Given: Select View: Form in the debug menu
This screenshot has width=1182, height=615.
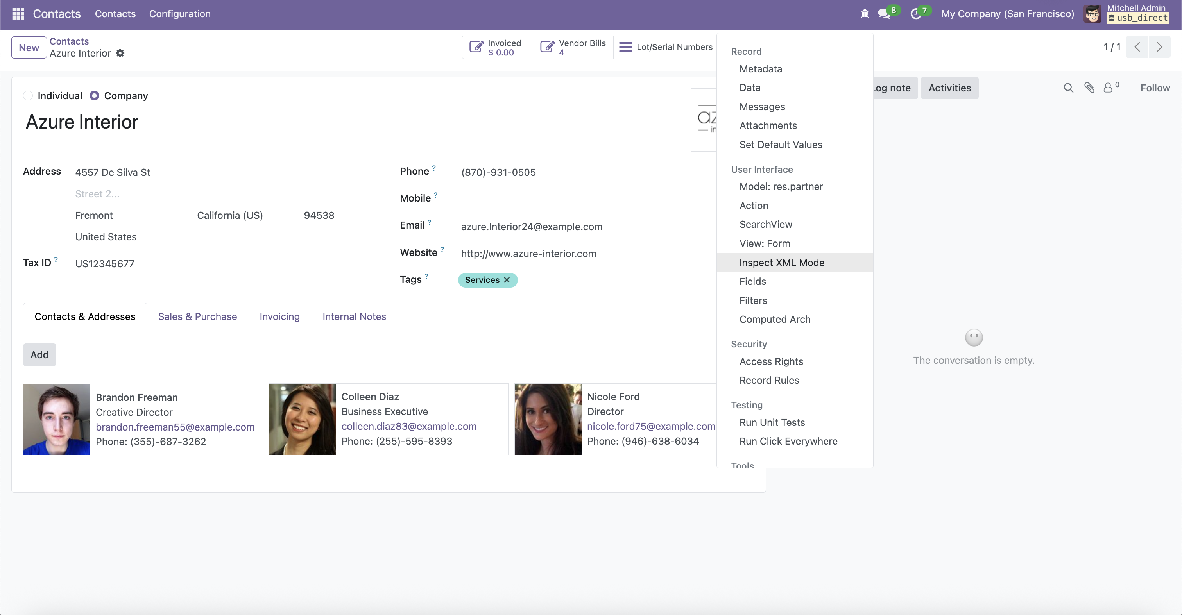Looking at the screenshot, I should (x=795, y=243).
